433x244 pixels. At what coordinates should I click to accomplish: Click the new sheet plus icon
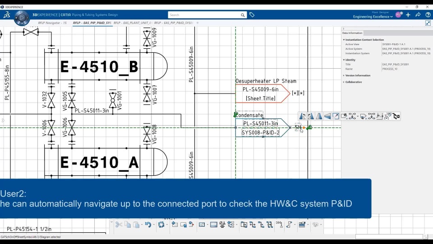175,225
